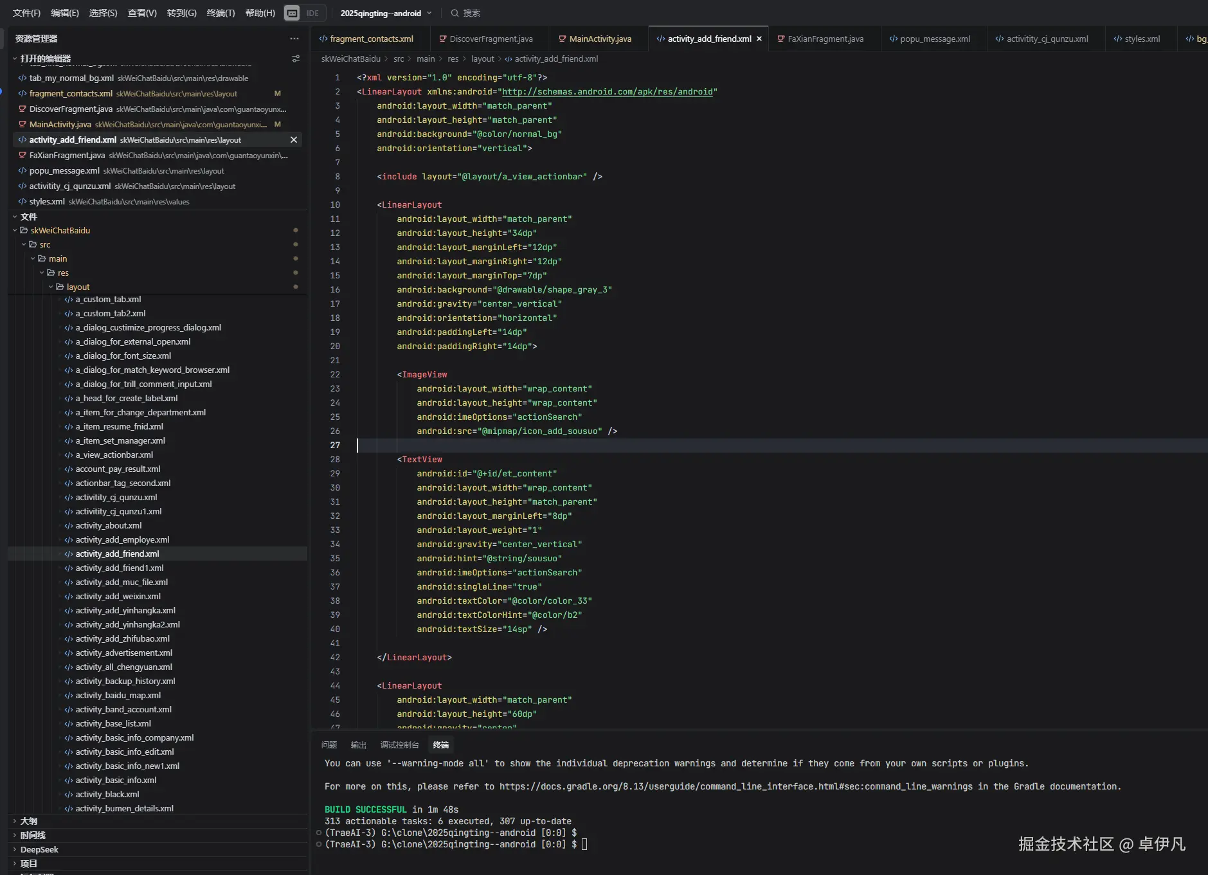Switch to the 问题 panel tab
Viewport: 1208px width, 875px height.
[x=329, y=745]
